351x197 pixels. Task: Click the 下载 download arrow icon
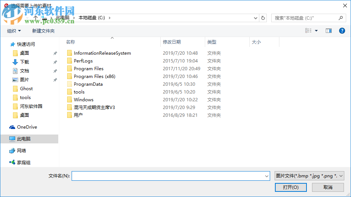click(x=15, y=62)
